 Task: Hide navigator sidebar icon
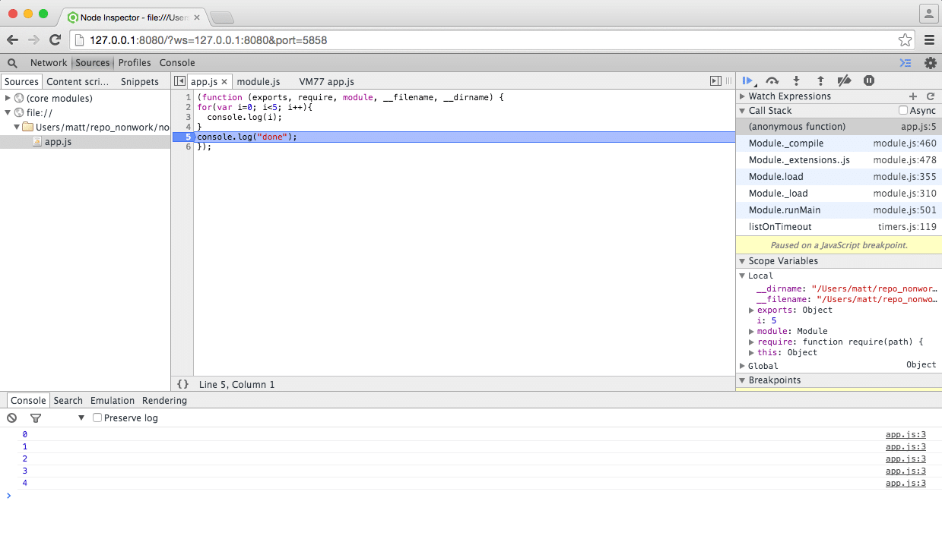pyautogui.click(x=179, y=81)
